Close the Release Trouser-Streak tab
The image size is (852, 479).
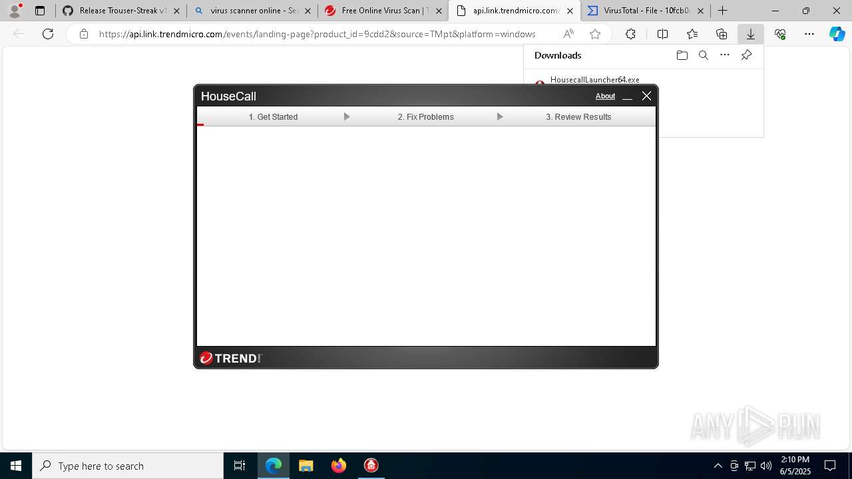pyautogui.click(x=176, y=11)
